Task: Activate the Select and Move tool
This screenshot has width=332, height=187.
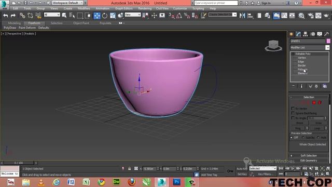Action: point(97,16)
